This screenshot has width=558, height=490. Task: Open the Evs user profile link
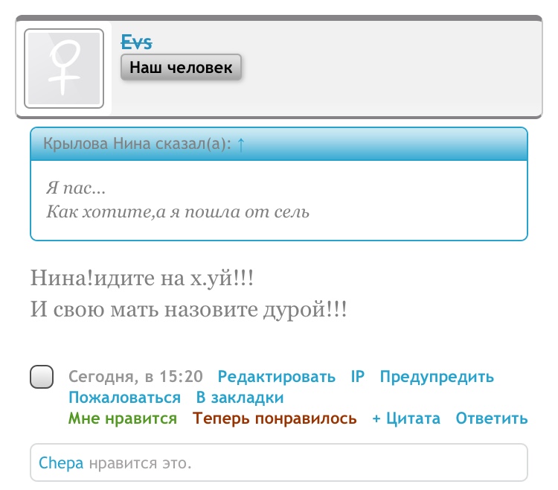pos(137,42)
